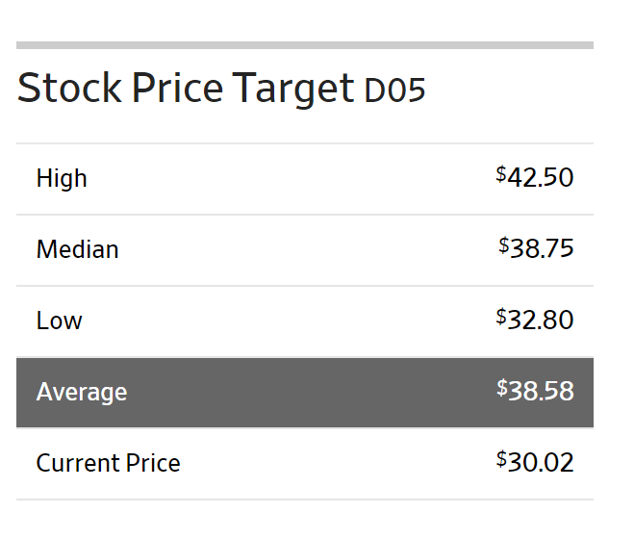
Task: Click the High row label
Action: pyautogui.click(x=62, y=178)
